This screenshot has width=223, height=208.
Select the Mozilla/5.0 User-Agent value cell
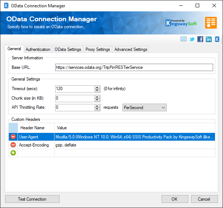(x=135, y=137)
